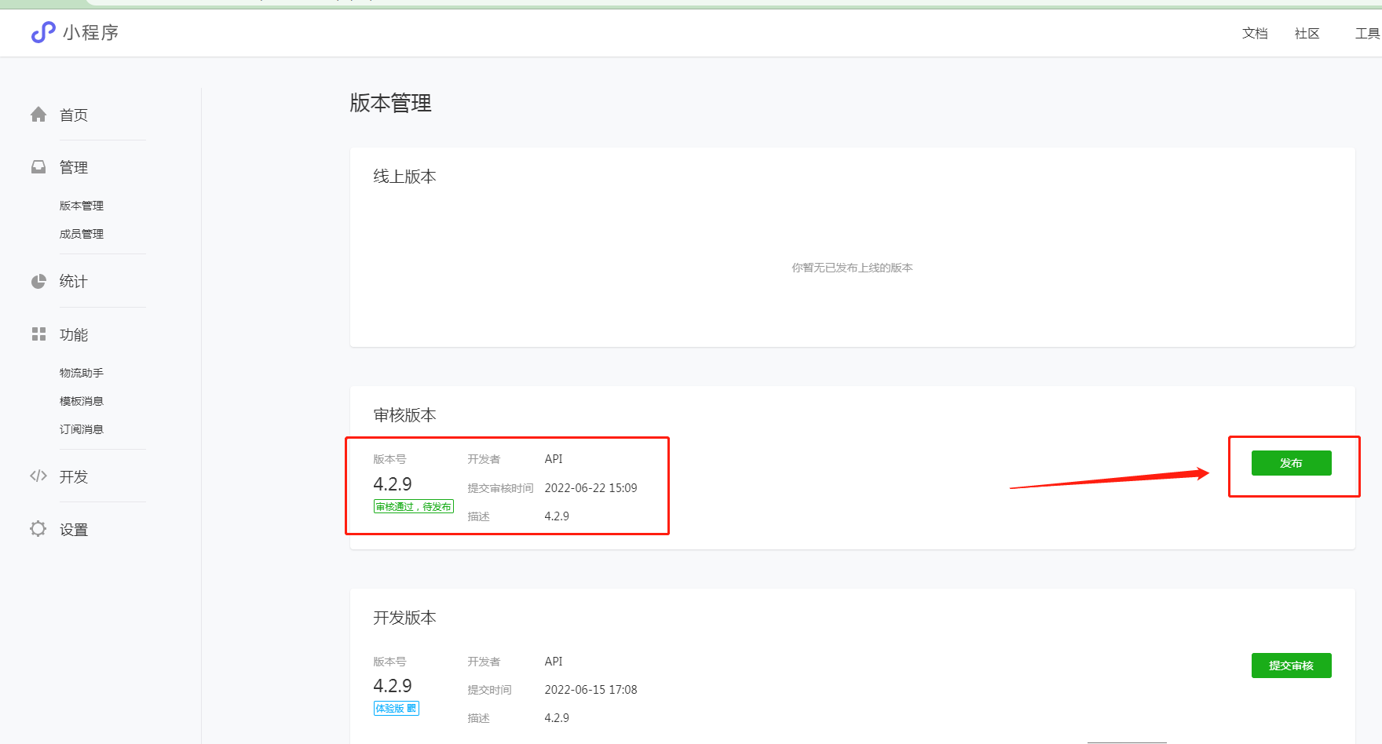The image size is (1382, 744).
Task: Click the 版本管理 page heading
Action: [390, 103]
